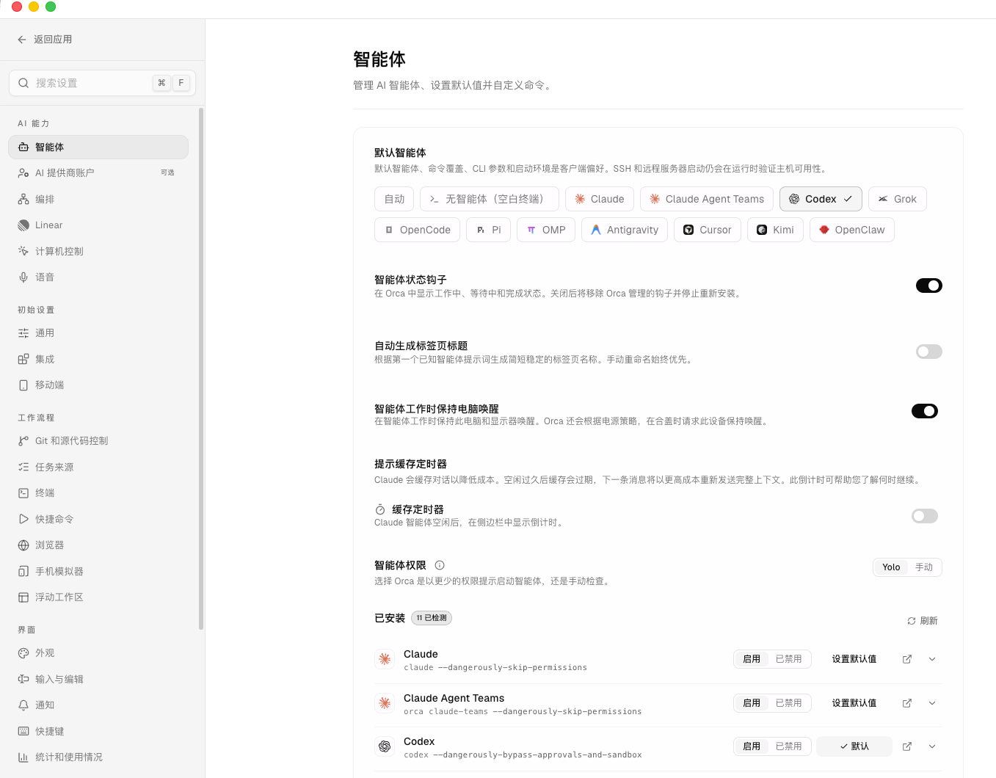The image size is (996, 778).
Task: Open the AI 提供商账户 settings page
Action: (98, 173)
